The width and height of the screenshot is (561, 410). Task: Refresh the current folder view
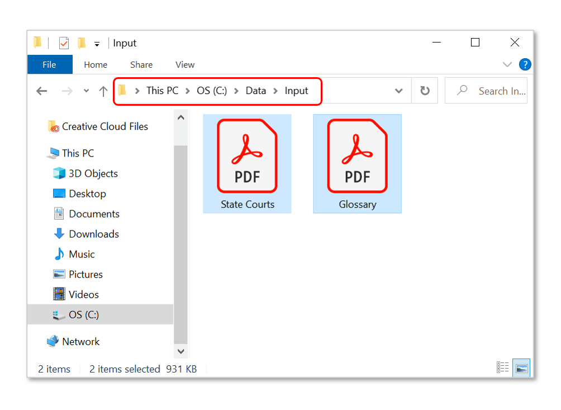point(425,91)
